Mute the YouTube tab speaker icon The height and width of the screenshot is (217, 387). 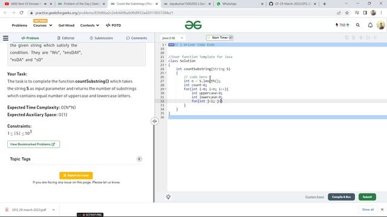click(x=45, y=4)
